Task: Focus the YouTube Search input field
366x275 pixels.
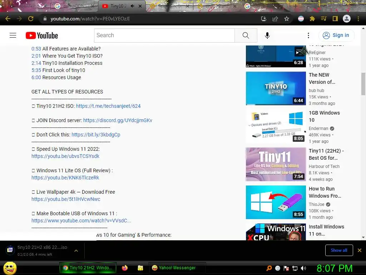Action: click(x=164, y=35)
